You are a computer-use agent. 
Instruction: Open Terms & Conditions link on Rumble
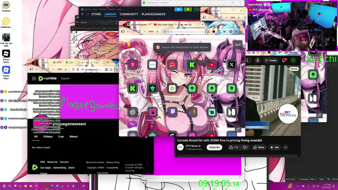[x=95, y=162]
